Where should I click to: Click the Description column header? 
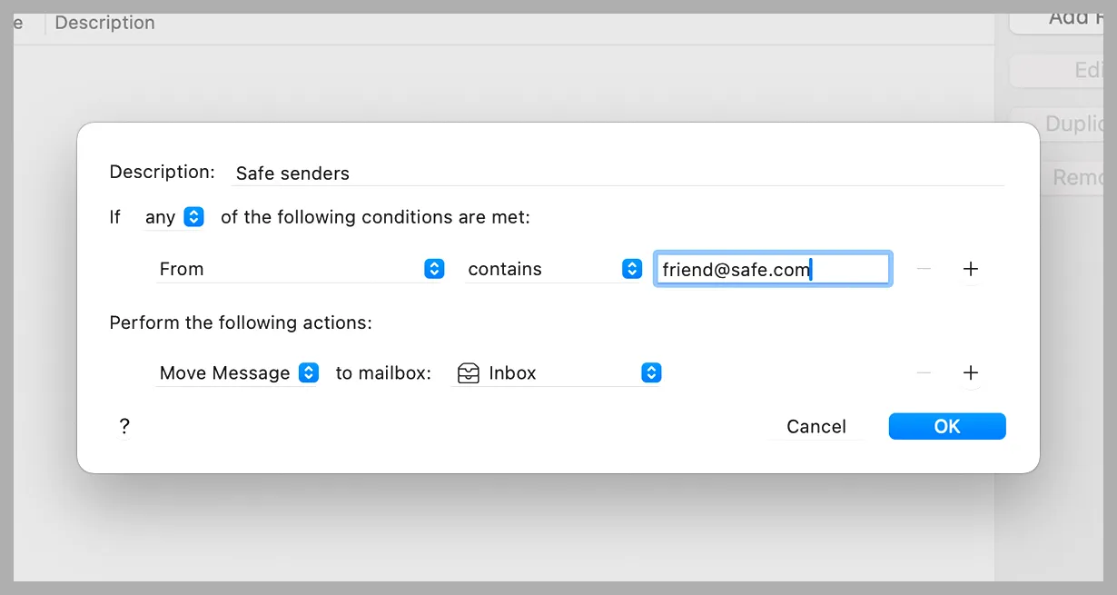tap(104, 23)
